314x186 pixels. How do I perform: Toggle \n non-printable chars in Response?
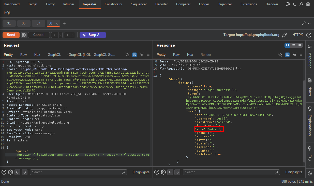click(294, 55)
